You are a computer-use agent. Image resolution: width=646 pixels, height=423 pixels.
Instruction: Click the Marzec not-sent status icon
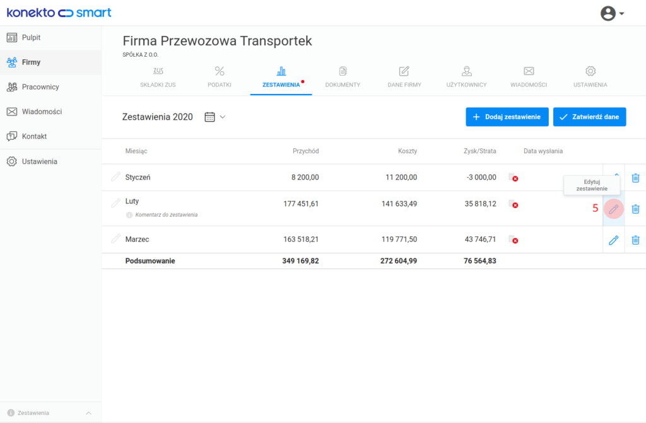click(514, 240)
